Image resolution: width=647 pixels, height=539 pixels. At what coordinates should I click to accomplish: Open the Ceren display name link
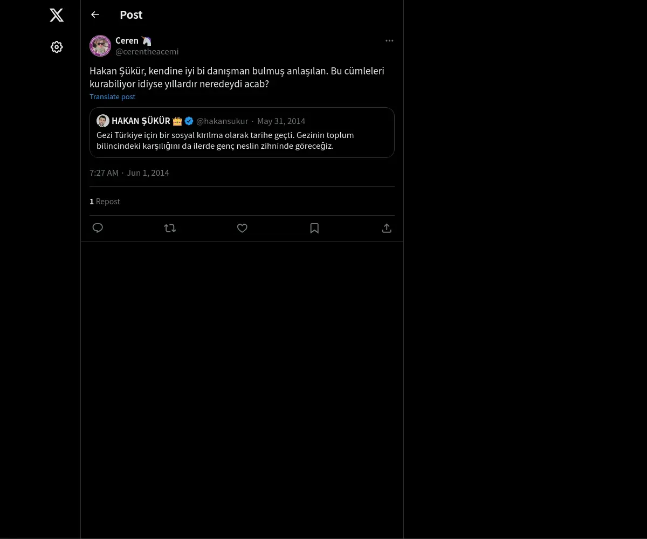[127, 40]
